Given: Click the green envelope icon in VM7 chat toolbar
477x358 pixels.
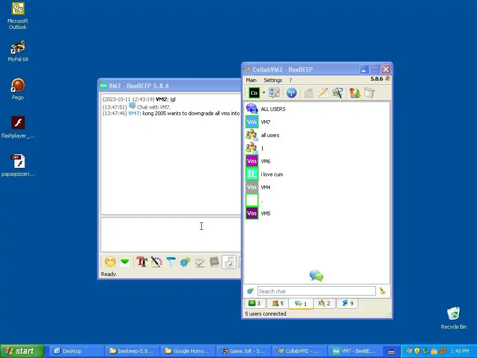Looking at the screenshot, I should coord(125,262).
